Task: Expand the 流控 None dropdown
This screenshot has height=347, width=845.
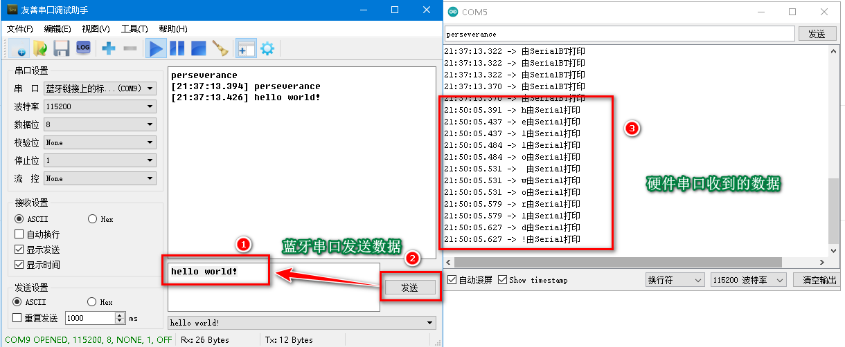Action: click(100, 178)
